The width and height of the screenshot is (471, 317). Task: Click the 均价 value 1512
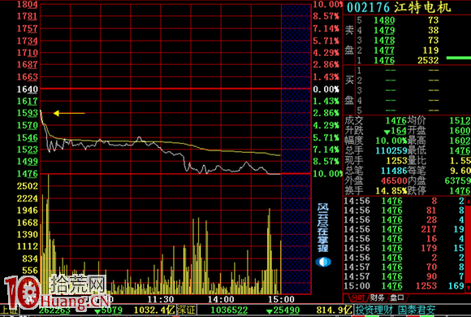coord(460,120)
